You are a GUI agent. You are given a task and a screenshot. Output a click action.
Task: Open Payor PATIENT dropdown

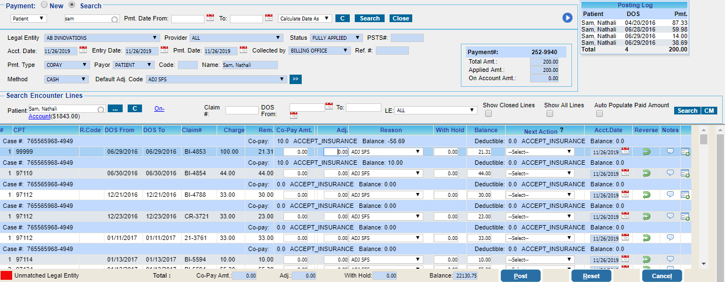tap(133, 65)
